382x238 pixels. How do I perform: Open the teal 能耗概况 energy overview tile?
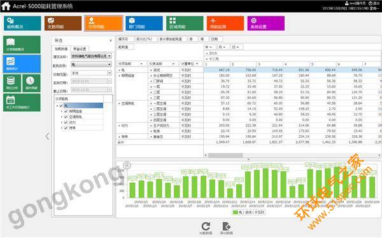point(22,23)
